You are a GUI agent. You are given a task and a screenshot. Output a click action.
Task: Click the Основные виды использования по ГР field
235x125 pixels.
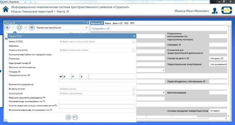point(97,102)
